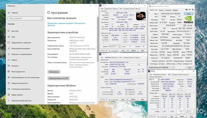Toggle the Vulkan checkbox
The image size is (207, 118).
160,64
